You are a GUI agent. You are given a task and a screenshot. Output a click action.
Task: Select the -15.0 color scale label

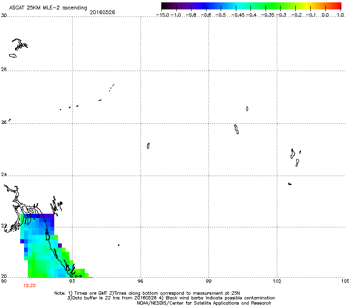pos(163,15)
